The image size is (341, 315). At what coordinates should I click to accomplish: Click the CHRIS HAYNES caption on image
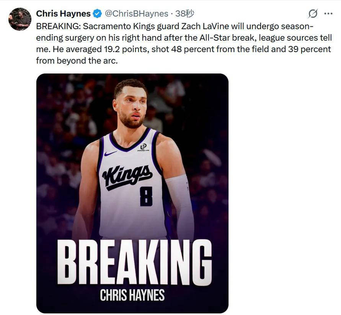132,295
